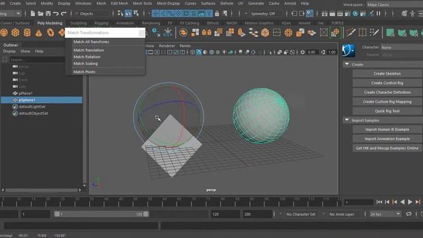The height and width of the screenshot is (238, 423).
Task: Create a polygon cone from the shelf
Action: click(x=39, y=32)
